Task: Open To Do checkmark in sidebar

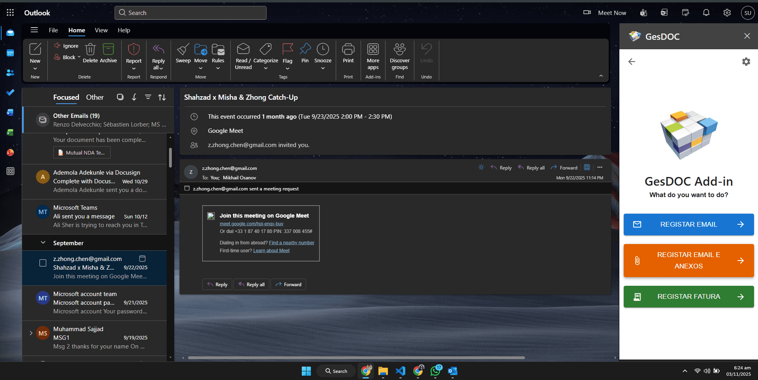Action: pyautogui.click(x=10, y=92)
